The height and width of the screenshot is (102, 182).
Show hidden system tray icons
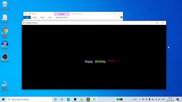(x=140, y=99)
